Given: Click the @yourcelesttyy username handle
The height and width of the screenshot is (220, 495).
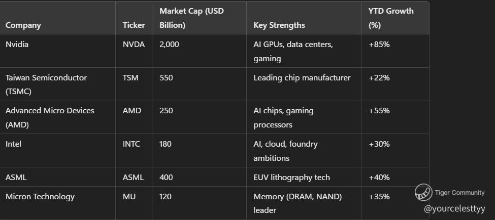Looking at the screenshot, I should pos(454,208).
